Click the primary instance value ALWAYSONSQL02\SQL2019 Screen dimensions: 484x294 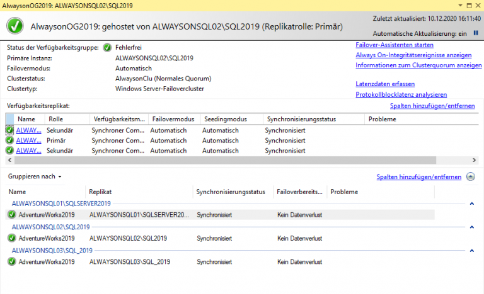pyautogui.click(x=154, y=58)
